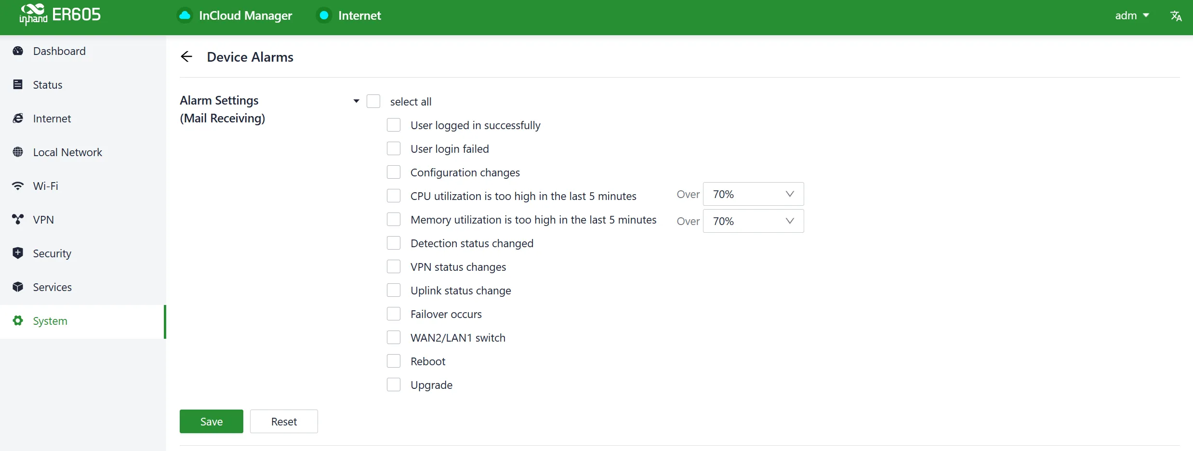Click the Reset button
Screen dimensions: 1193x451
tap(284, 422)
